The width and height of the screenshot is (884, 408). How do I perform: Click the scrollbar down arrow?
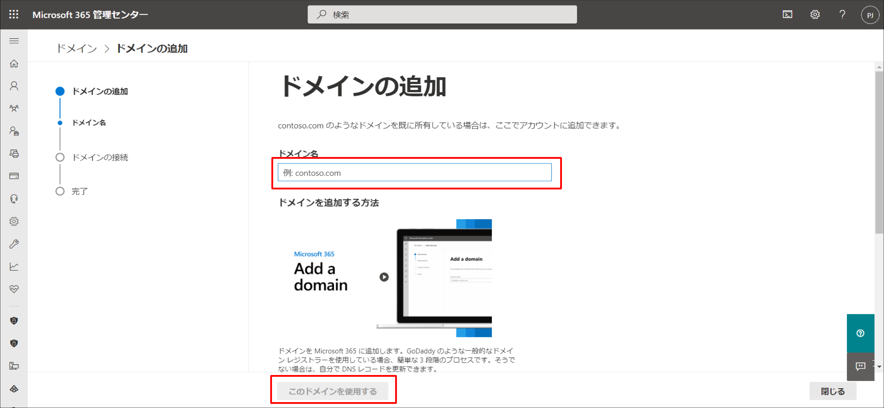[x=879, y=367]
